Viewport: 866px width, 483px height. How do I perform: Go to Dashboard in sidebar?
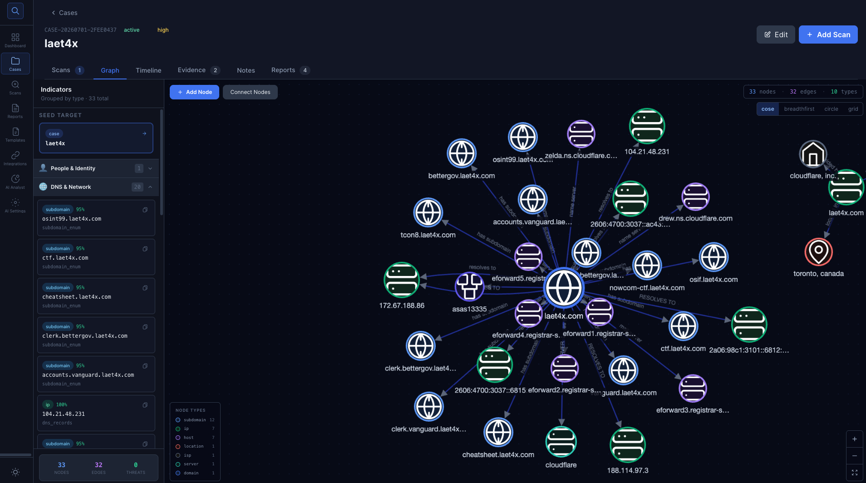(x=15, y=40)
